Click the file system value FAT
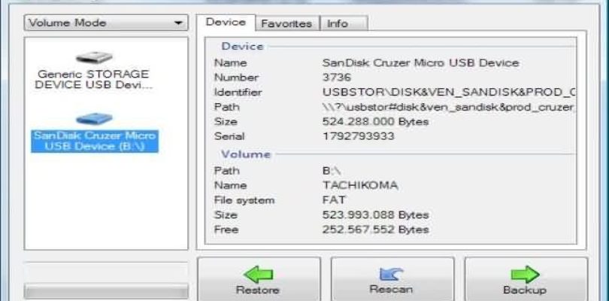This screenshot has height=301, width=609. 334,200
